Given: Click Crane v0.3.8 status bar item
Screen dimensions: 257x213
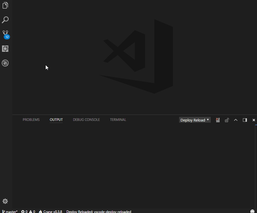Looking at the screenshot, I should point(51,211).
